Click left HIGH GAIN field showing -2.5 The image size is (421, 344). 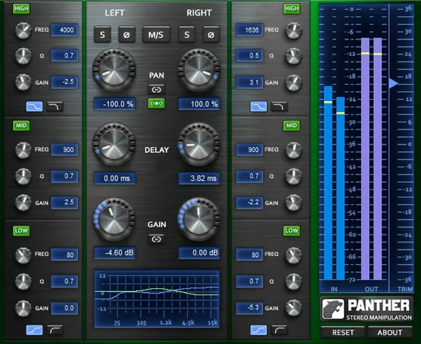pyautogui.click(x=65, y=82)
